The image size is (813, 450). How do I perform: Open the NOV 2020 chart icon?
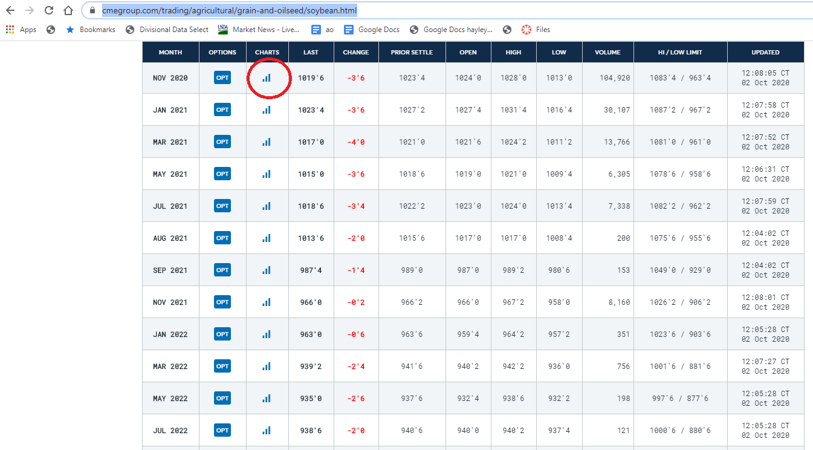pyautogui.click(x=267, y=78)
